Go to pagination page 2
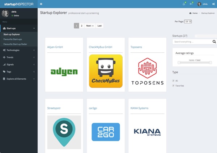Screen dimensions: 217x153 (82, 26)
